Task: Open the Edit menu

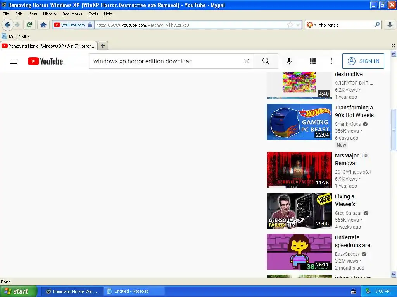Action: pos(19,14)
